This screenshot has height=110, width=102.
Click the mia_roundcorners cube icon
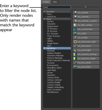pyautogui.click(x=75, y=29)
